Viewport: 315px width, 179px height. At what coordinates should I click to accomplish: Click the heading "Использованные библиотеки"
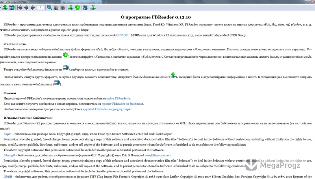[28, 118]
